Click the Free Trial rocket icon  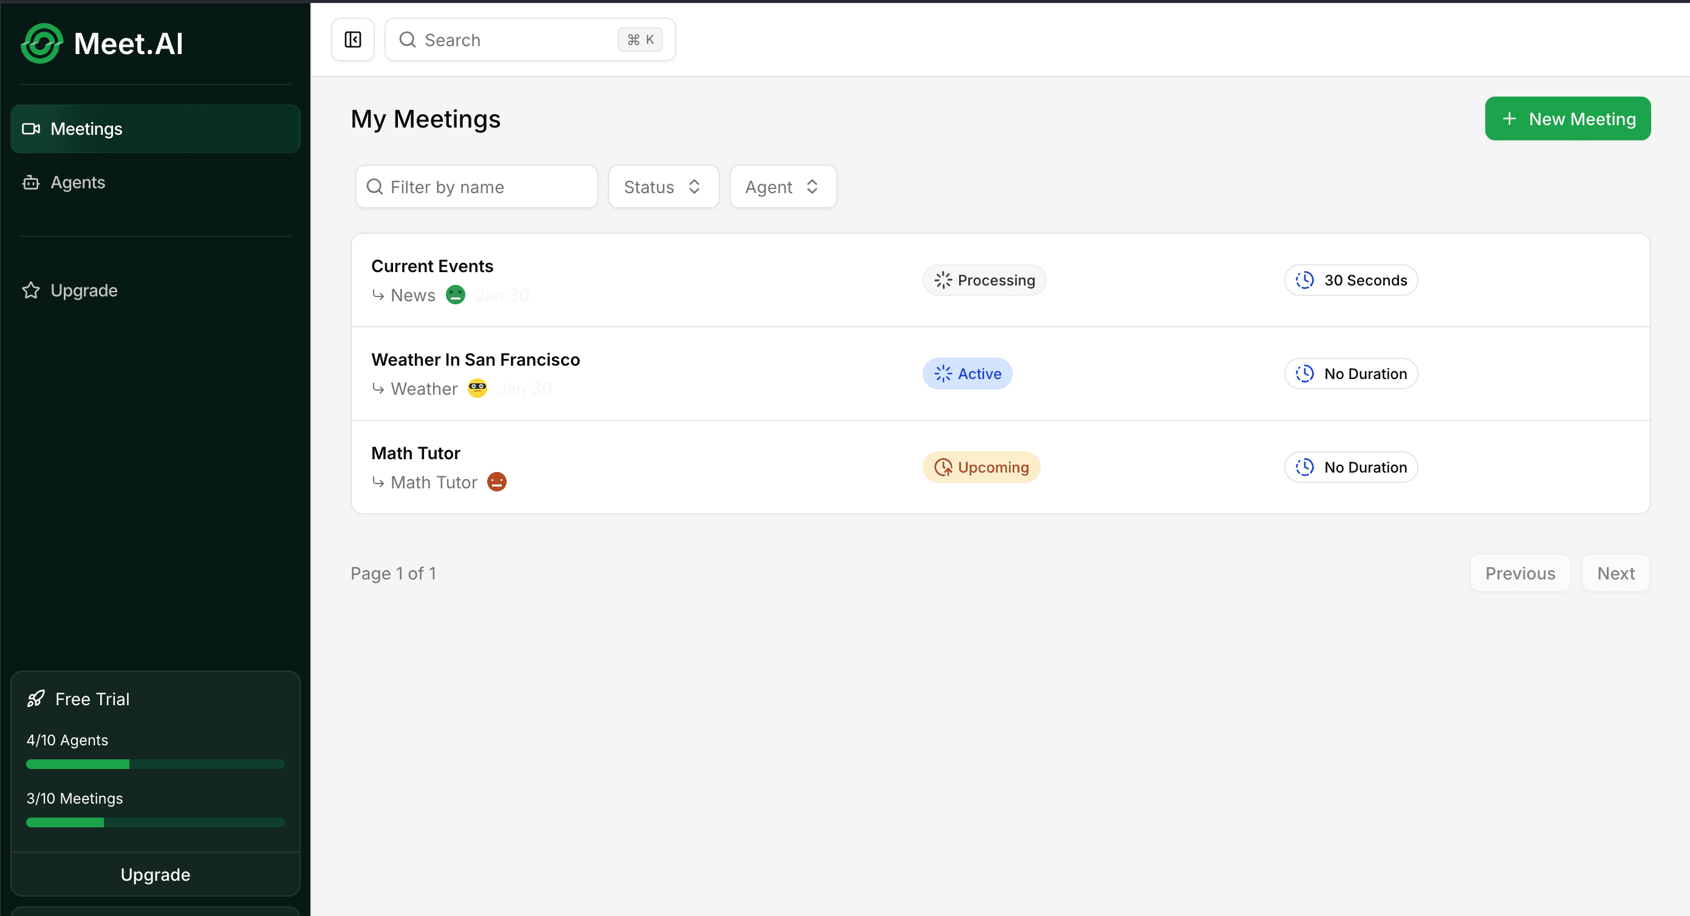[36, 699]
